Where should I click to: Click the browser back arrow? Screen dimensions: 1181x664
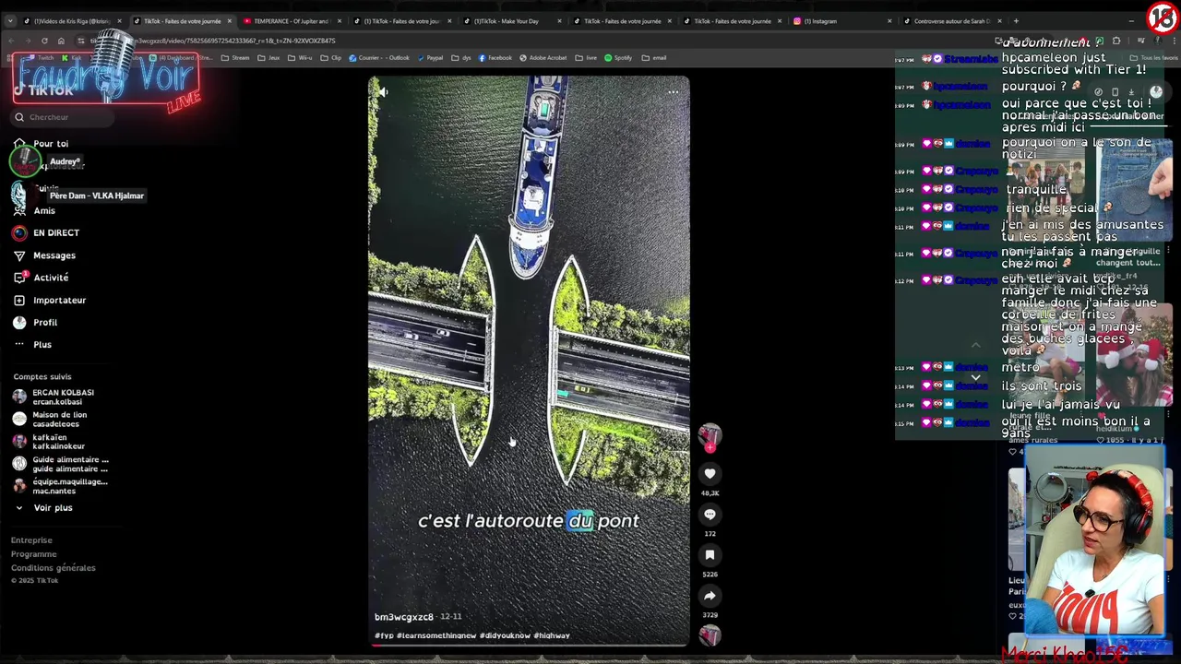pyautogui.click(x=11, y=41)
